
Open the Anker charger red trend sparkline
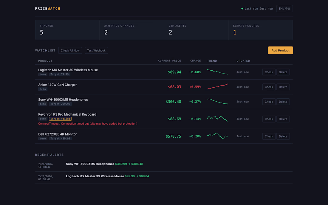[217, 86]
